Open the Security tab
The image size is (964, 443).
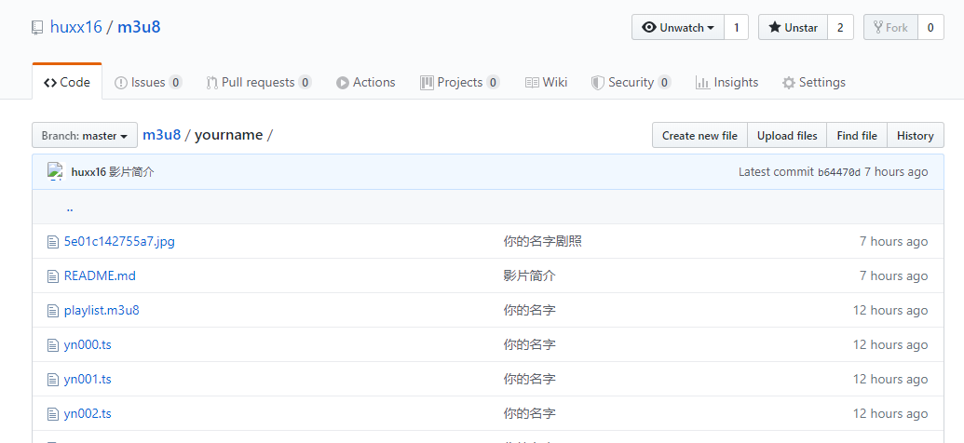631,82
